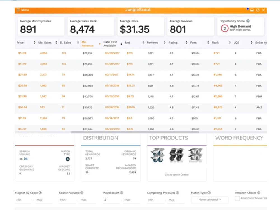This screenshot has height=210, width=280.
Task: Click the Opportunity Score help icon
Action: pos(248,21)
